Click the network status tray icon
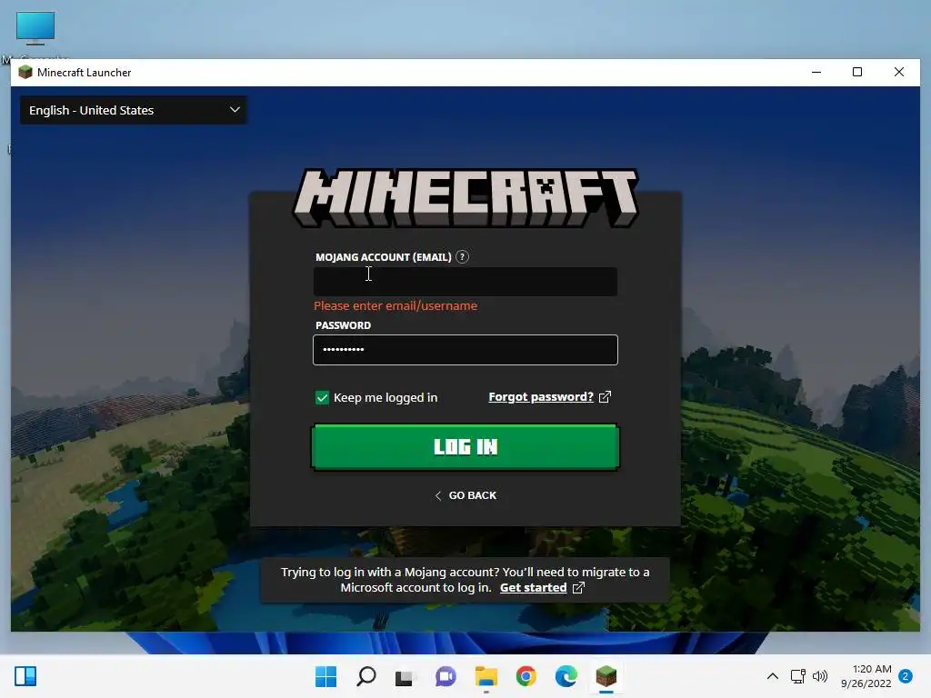 (x=798, y=676)
